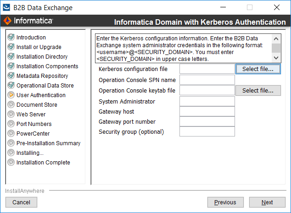Click the description box scroll up arrow

276,39
